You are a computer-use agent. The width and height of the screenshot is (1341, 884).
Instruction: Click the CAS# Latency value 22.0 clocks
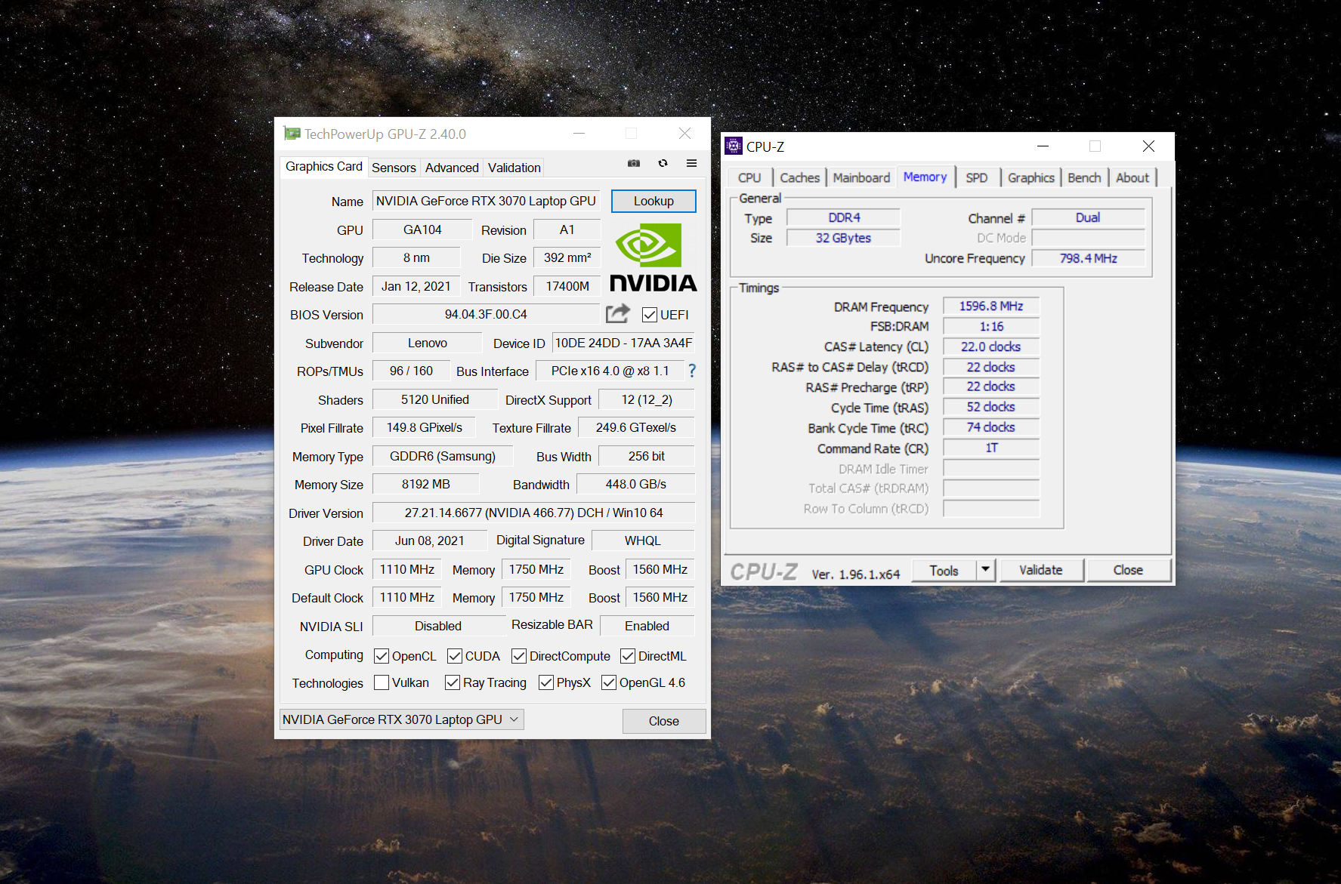pos(991,347)
